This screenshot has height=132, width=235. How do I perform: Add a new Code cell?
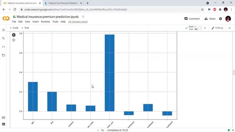[14, 28]
